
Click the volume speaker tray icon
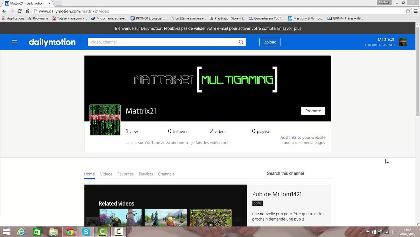click(x=393, y=232)
